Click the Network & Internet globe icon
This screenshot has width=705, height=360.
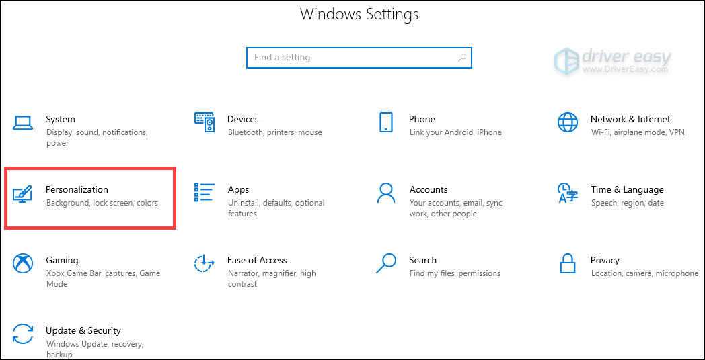click(568, 122)
